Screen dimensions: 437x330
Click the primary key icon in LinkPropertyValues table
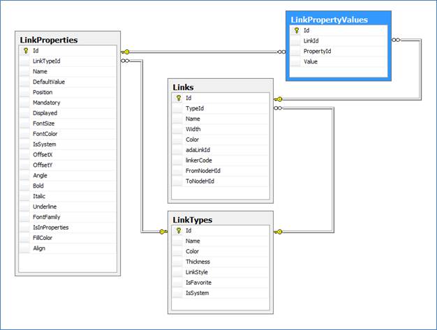click(296, 31)
